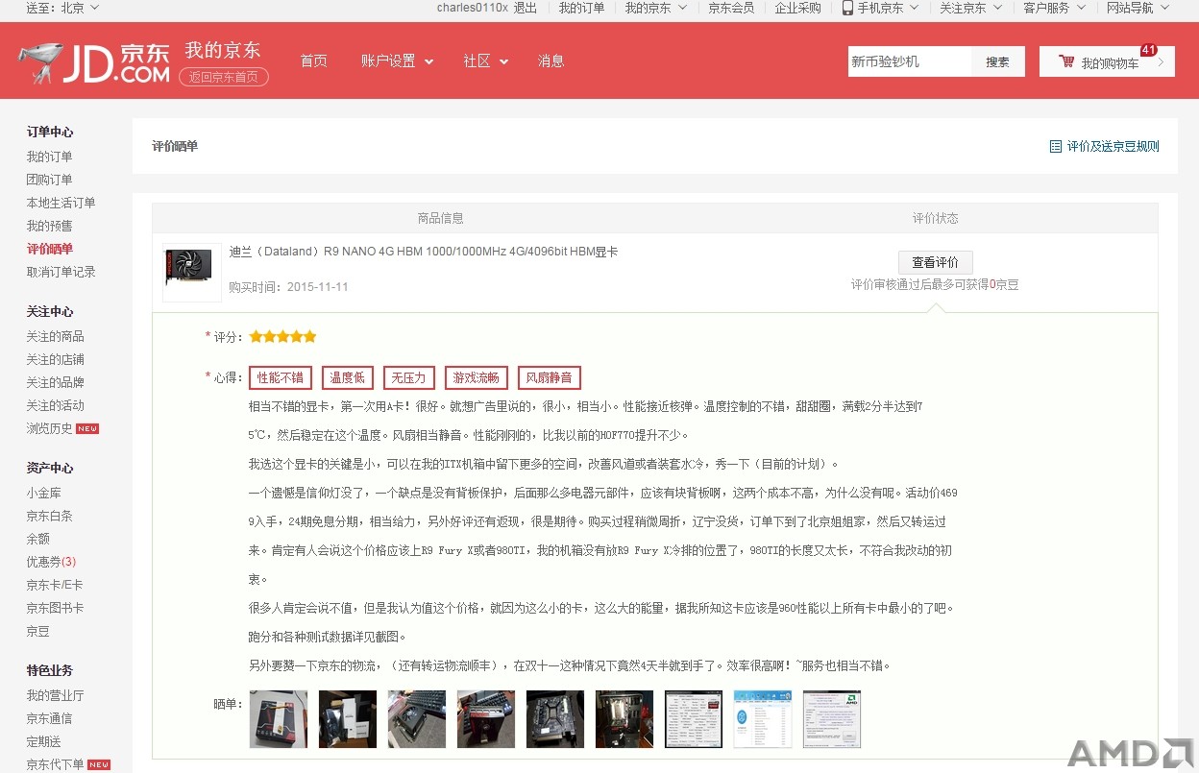The height and width of the screenshot is (773, 1199).
Task: Open the fifth review photo thumbnail
Action: click(x=555, y=719)
